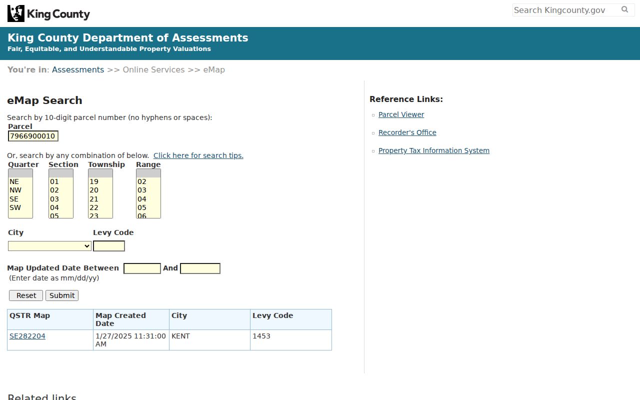Select NE in the Quarter list
Viewport: 640px width, 400px height.
coord(20,181)
